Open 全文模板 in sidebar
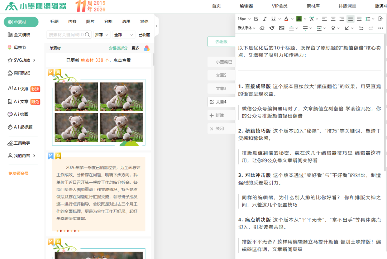 click(19, 35)
